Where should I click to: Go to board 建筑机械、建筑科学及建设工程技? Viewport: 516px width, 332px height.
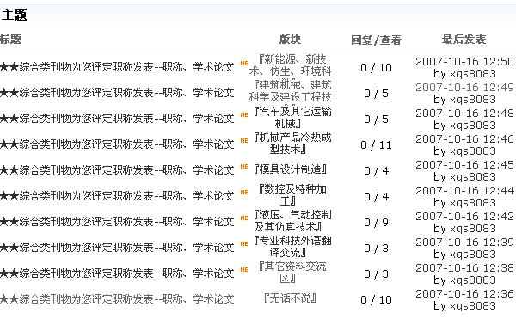[291, 91]
